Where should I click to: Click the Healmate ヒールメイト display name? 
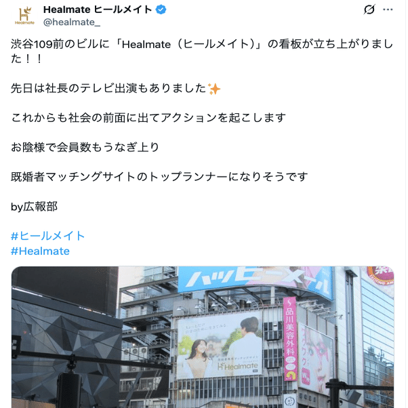tap(98, 9)
